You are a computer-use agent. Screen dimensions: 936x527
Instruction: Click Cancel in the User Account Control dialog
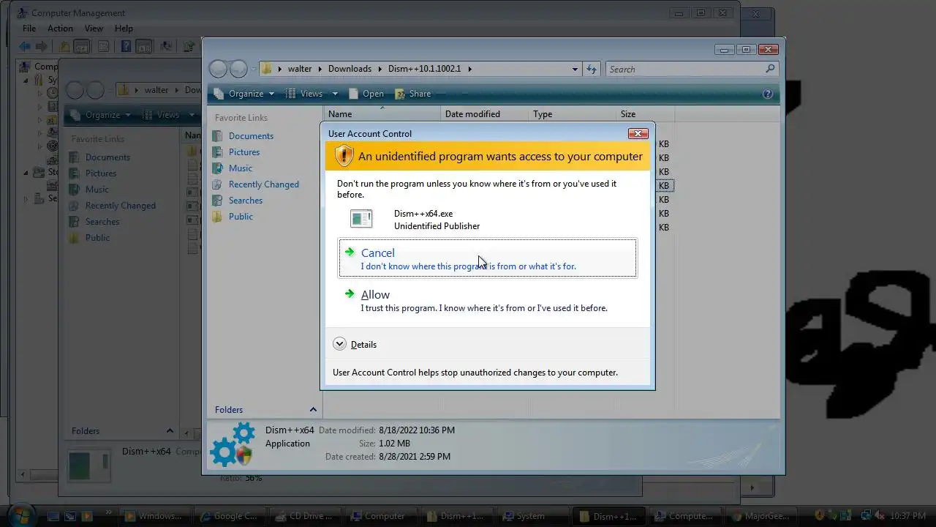pyautogui.click(x=487, y=258)
